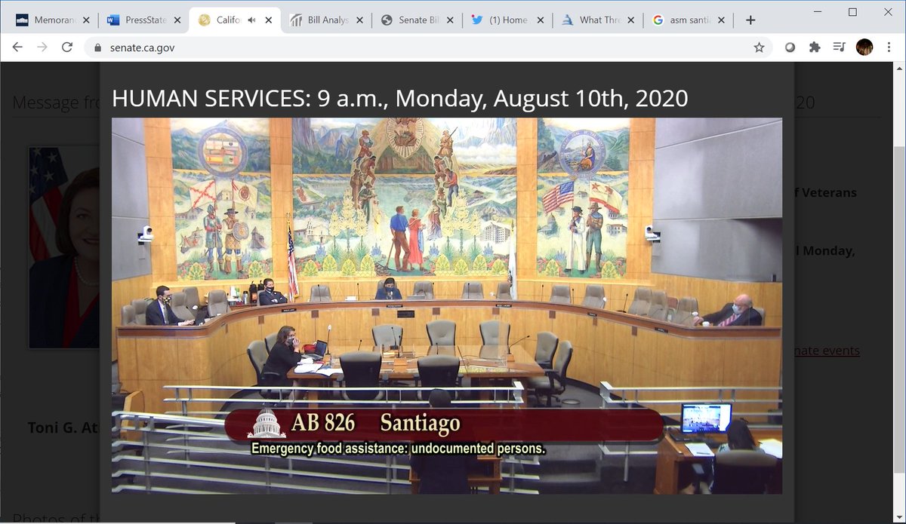Click the Toni G. Atkins portrait photo
Image resolution: width=906 pixels, height=524 pixels.
(x=64, y=247)
